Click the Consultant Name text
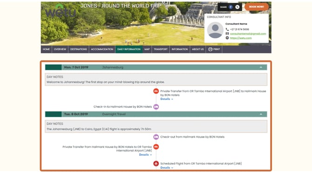312x173 pixels. (x=236, y=24)
